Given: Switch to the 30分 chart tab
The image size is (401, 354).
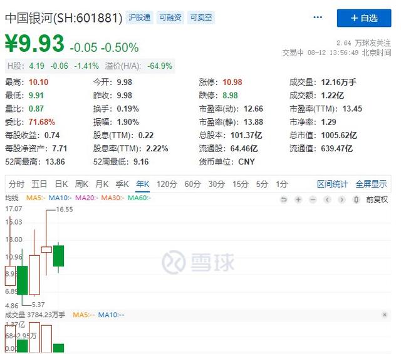Looking at the screenshot, I should (x=216, y=184).
